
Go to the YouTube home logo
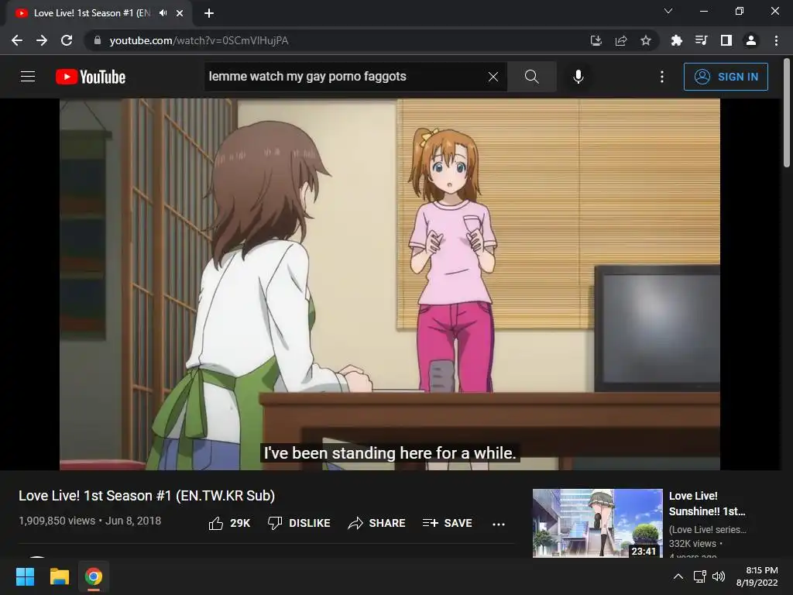coord(91,77)
